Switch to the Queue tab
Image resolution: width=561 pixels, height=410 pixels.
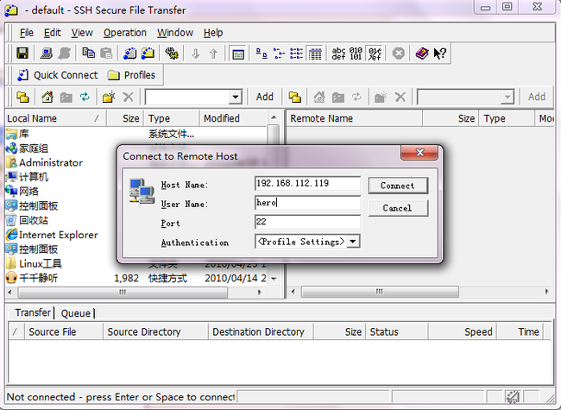coord(75,313)
